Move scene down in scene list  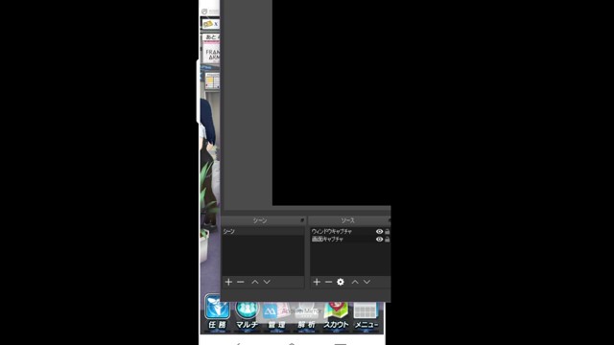(267, 282)
